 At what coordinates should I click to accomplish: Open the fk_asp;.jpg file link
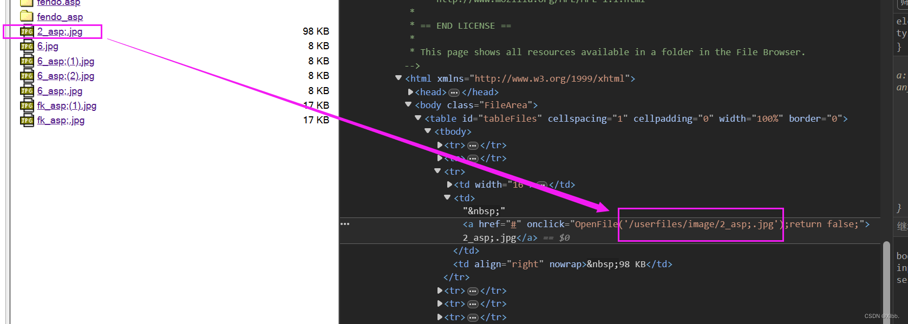point(61,120)
